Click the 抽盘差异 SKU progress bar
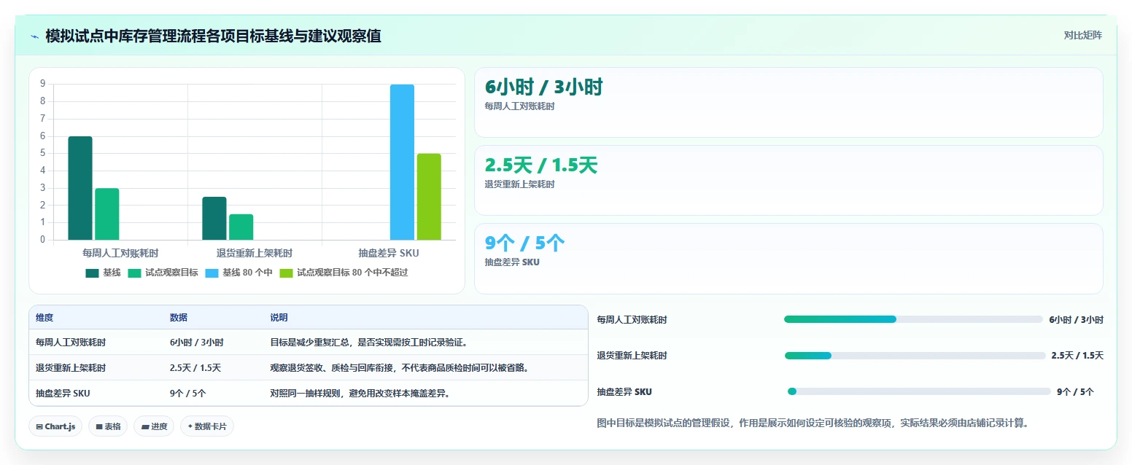 click(x=919, y=391)
